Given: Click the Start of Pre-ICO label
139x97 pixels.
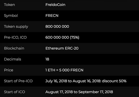Looking at the screenshot, I should coord(18,81).
